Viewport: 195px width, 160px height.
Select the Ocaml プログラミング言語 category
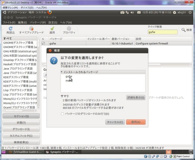pos(19,107)
